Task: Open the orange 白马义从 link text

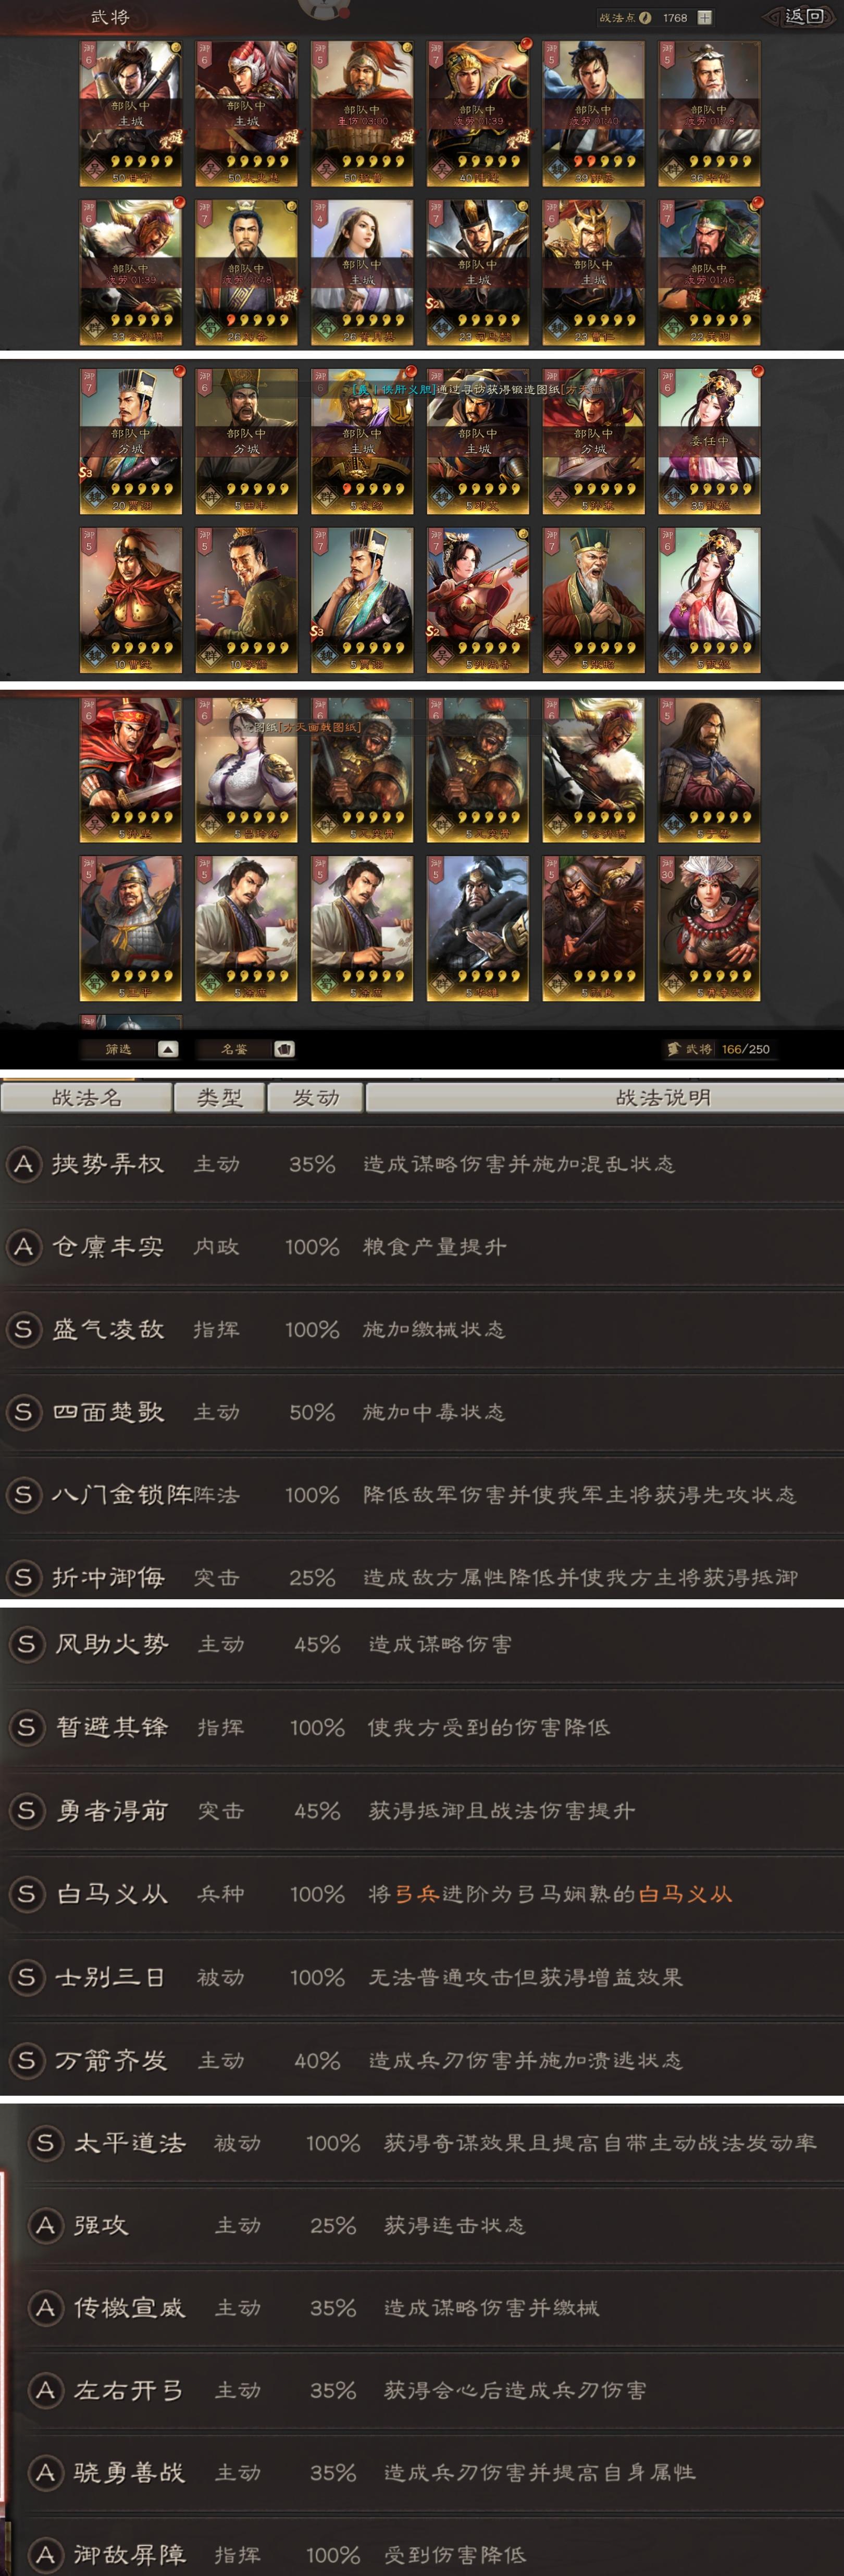Action: tap(685, 1894)
